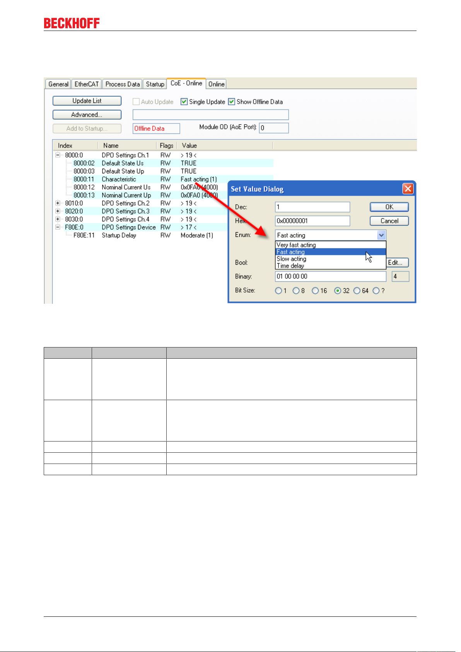
Task: Close the Set Value Dialog window
Action: [408, 189]
